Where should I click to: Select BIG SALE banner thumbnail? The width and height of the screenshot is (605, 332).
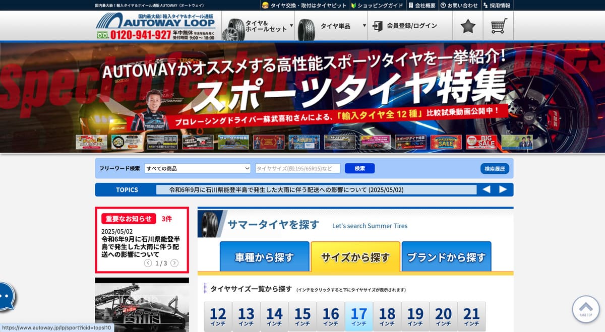(481, 142)
